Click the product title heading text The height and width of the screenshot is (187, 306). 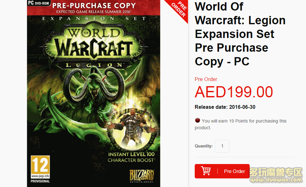pyautogui.click(x=240, y=34)
